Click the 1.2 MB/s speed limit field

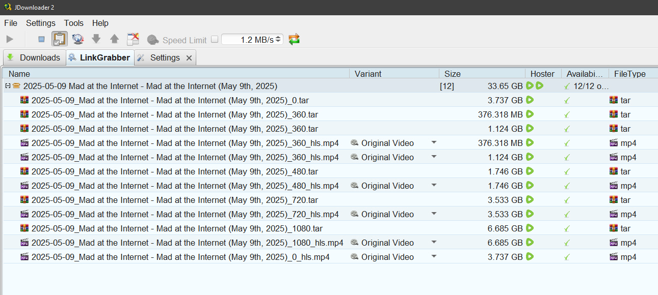[249, 39]
